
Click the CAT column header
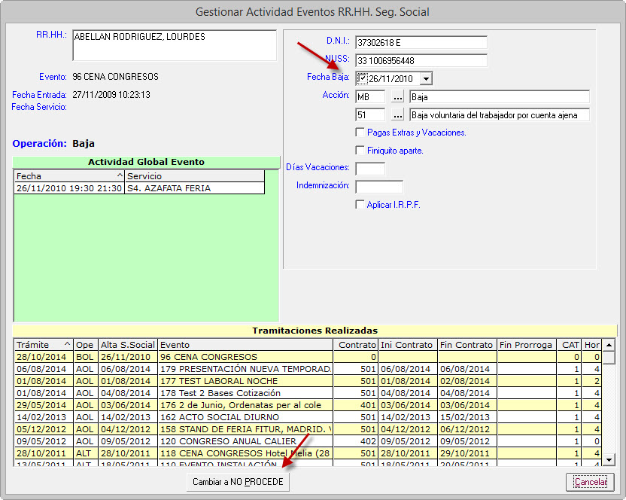click(569, 345)
